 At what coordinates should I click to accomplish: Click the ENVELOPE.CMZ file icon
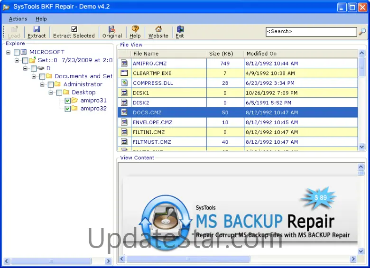[124, 122]
